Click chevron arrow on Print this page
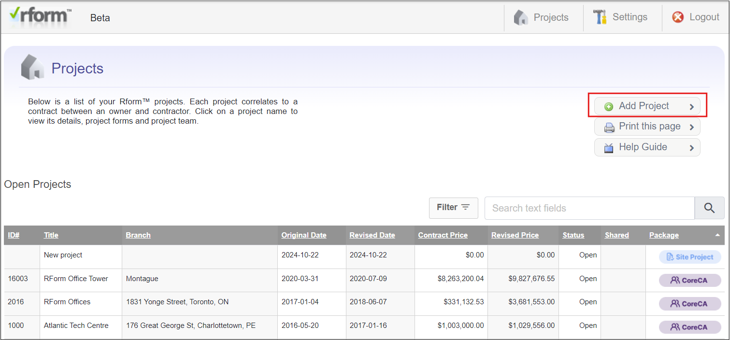This screenshot has width=730, height=340. click(692, 127)
